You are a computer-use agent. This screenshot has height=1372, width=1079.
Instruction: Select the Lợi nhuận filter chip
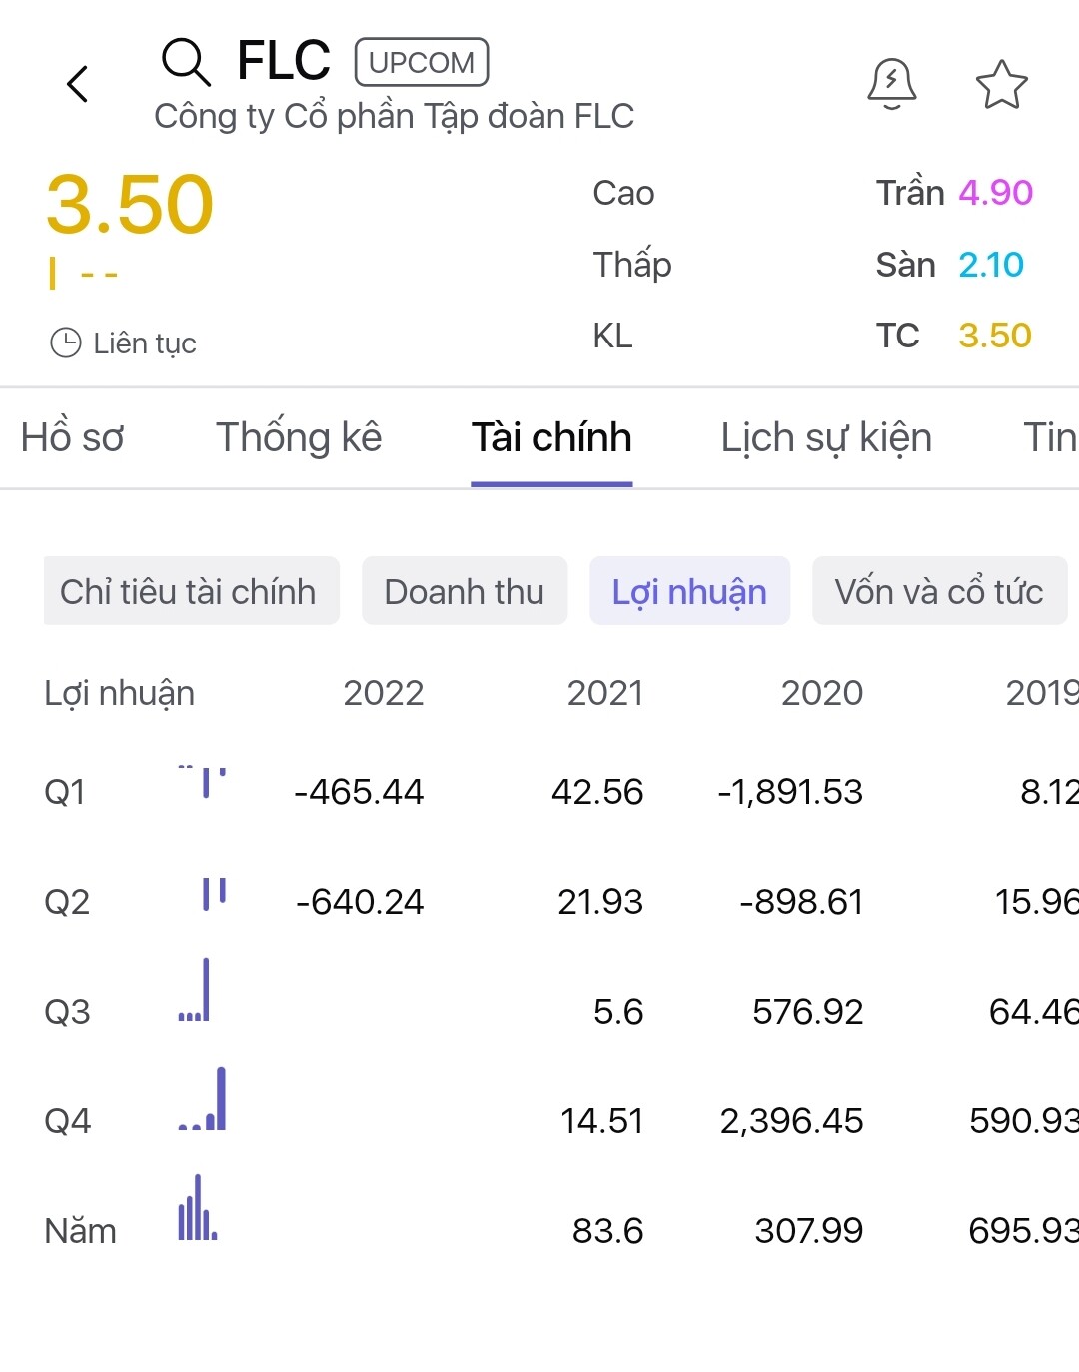689,591
